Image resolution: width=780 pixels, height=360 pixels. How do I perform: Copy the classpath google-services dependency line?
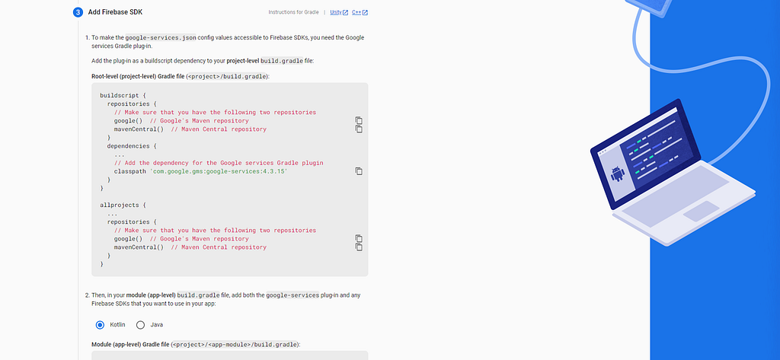click(x=359, y=171)
